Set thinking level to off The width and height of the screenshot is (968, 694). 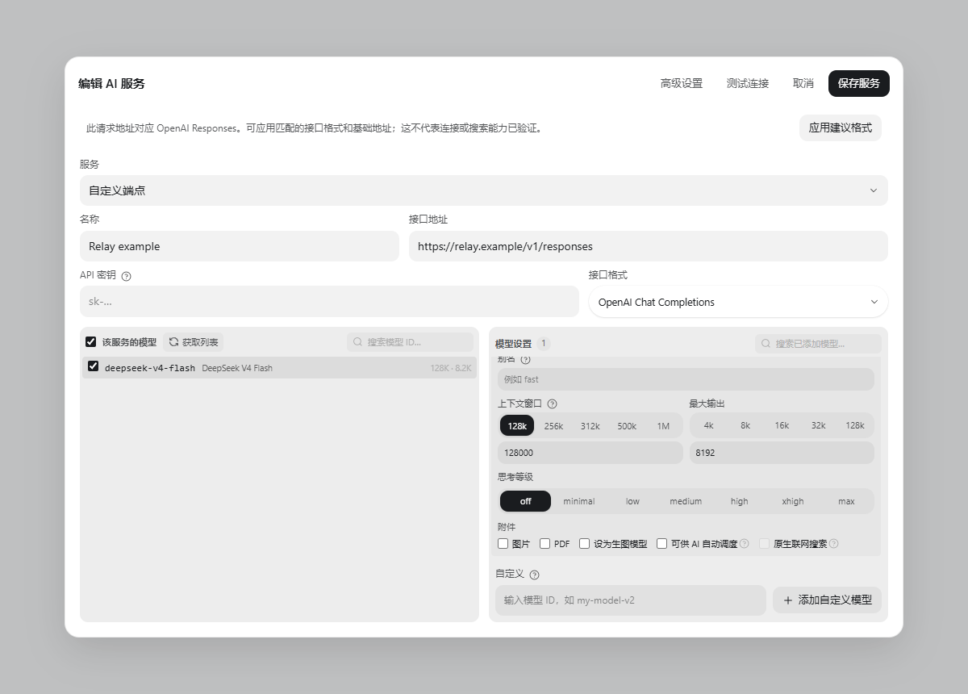525,501
